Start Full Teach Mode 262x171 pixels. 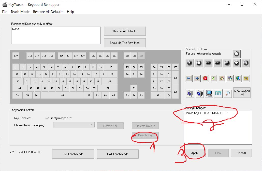click(73, 154)
